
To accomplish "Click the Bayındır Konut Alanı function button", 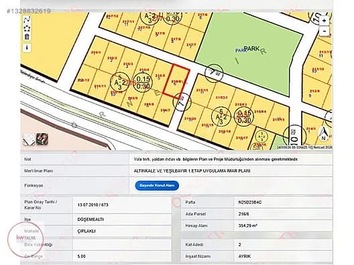I will click(157, 185).
